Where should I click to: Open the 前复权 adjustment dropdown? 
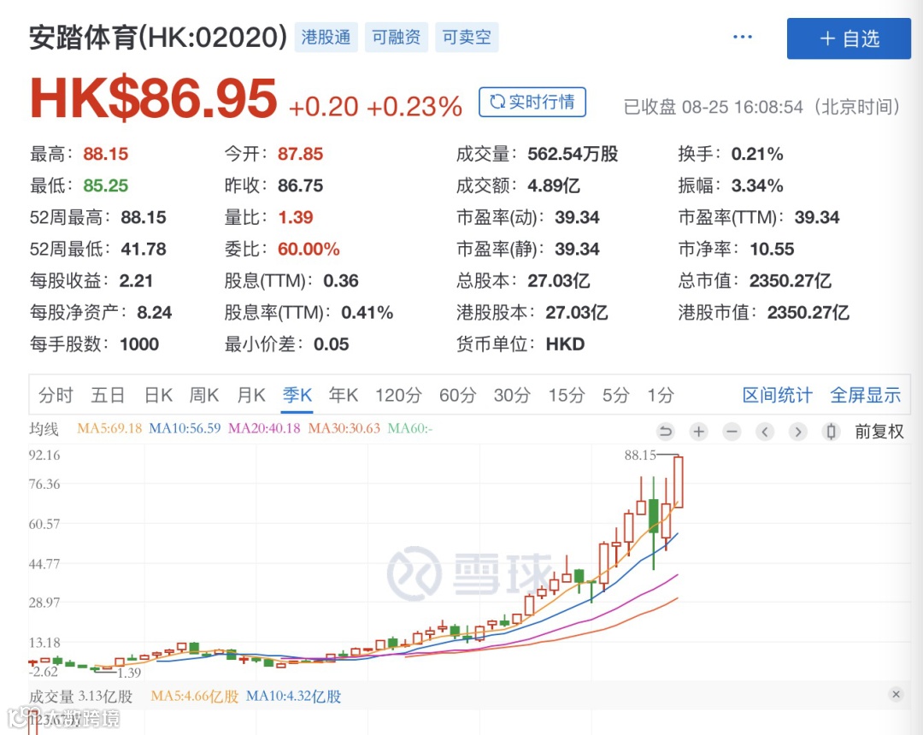coord(879,432)
